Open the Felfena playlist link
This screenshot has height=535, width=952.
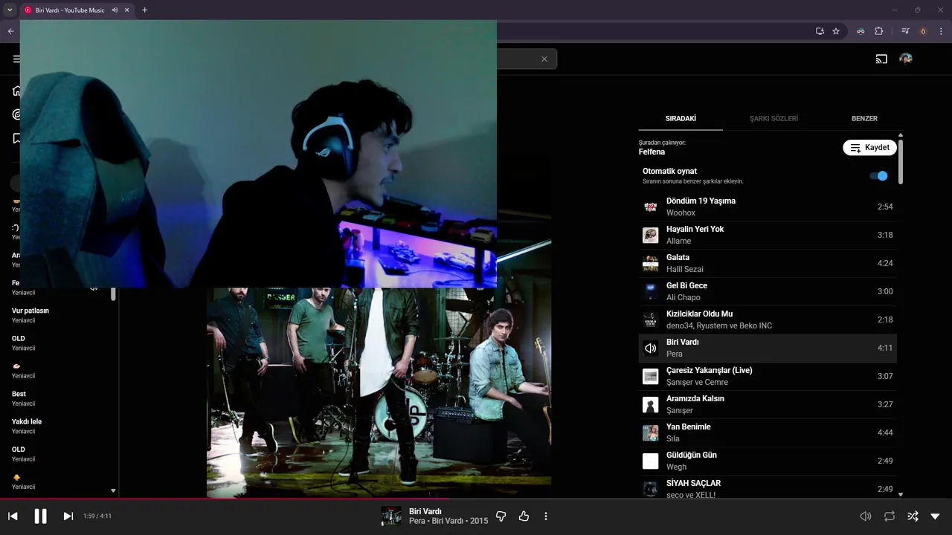click(652, 152)
